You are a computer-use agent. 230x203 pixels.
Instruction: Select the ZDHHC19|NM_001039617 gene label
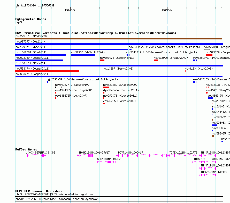(x=94, y=153)
